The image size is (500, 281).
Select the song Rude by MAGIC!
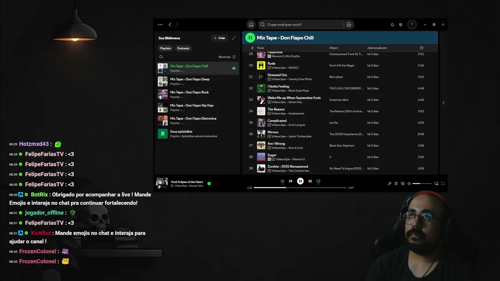pyautogui.click(x=340, y=66)
